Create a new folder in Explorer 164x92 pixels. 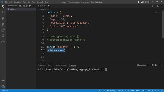coord(24,6)
